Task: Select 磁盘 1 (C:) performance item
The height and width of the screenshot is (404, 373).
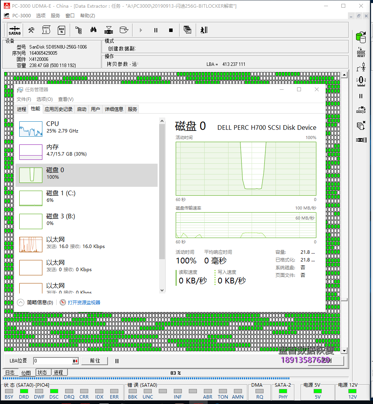Action: [x=86, y=198]
